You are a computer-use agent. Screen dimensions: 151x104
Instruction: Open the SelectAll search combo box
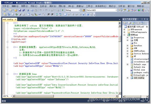[x=116, y=10]
